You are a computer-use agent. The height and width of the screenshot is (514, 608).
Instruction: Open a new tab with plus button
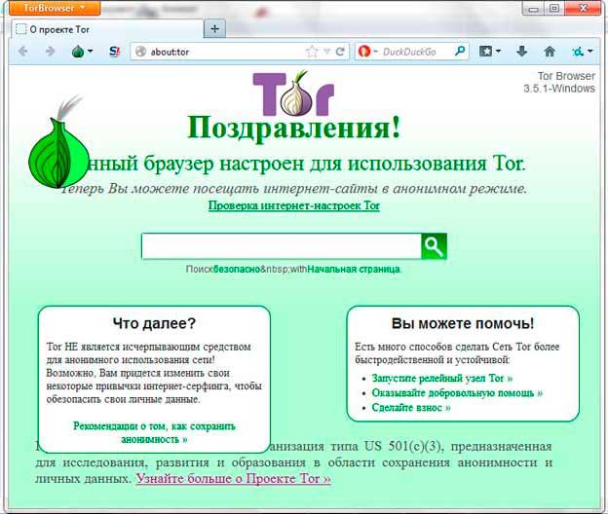click(215, 28)
